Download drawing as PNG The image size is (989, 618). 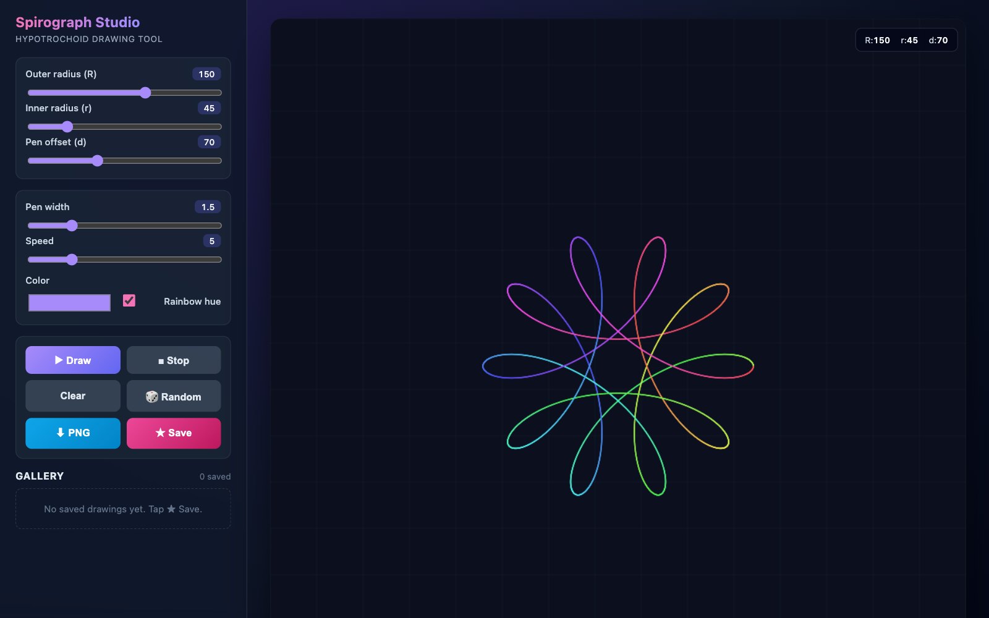coord(73,433)
